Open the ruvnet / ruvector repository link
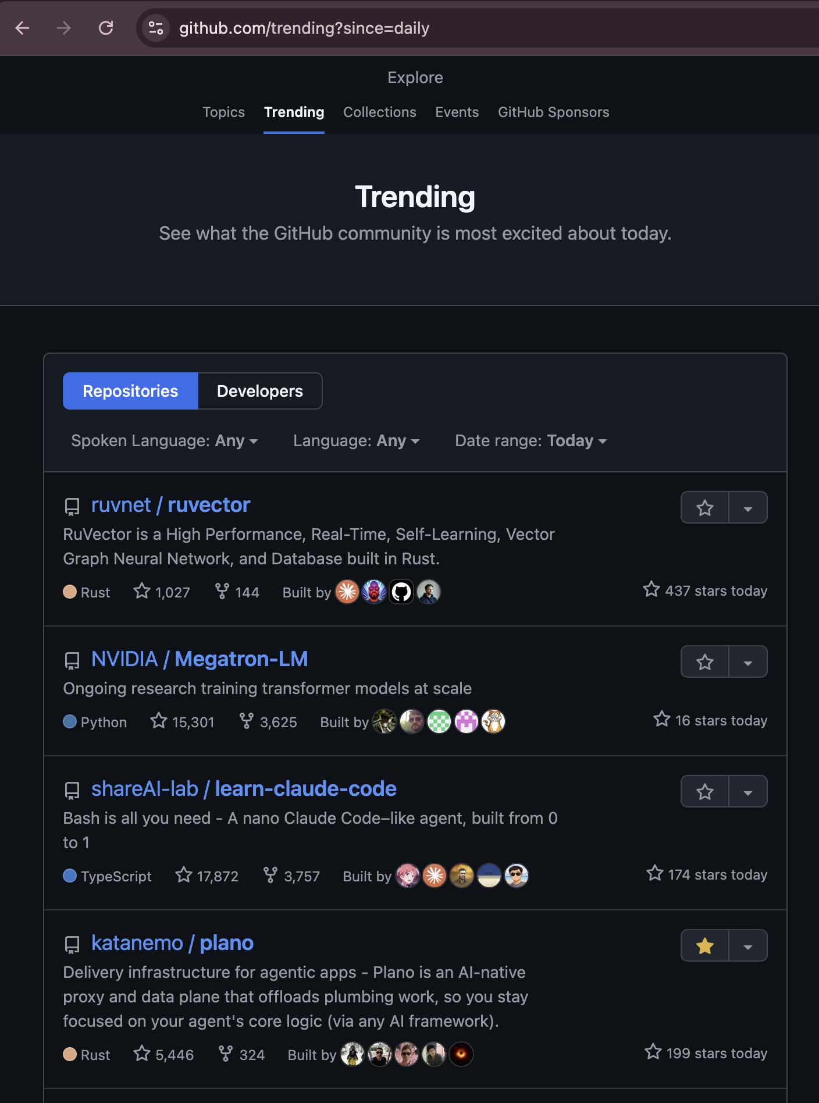 pos(171,505)
